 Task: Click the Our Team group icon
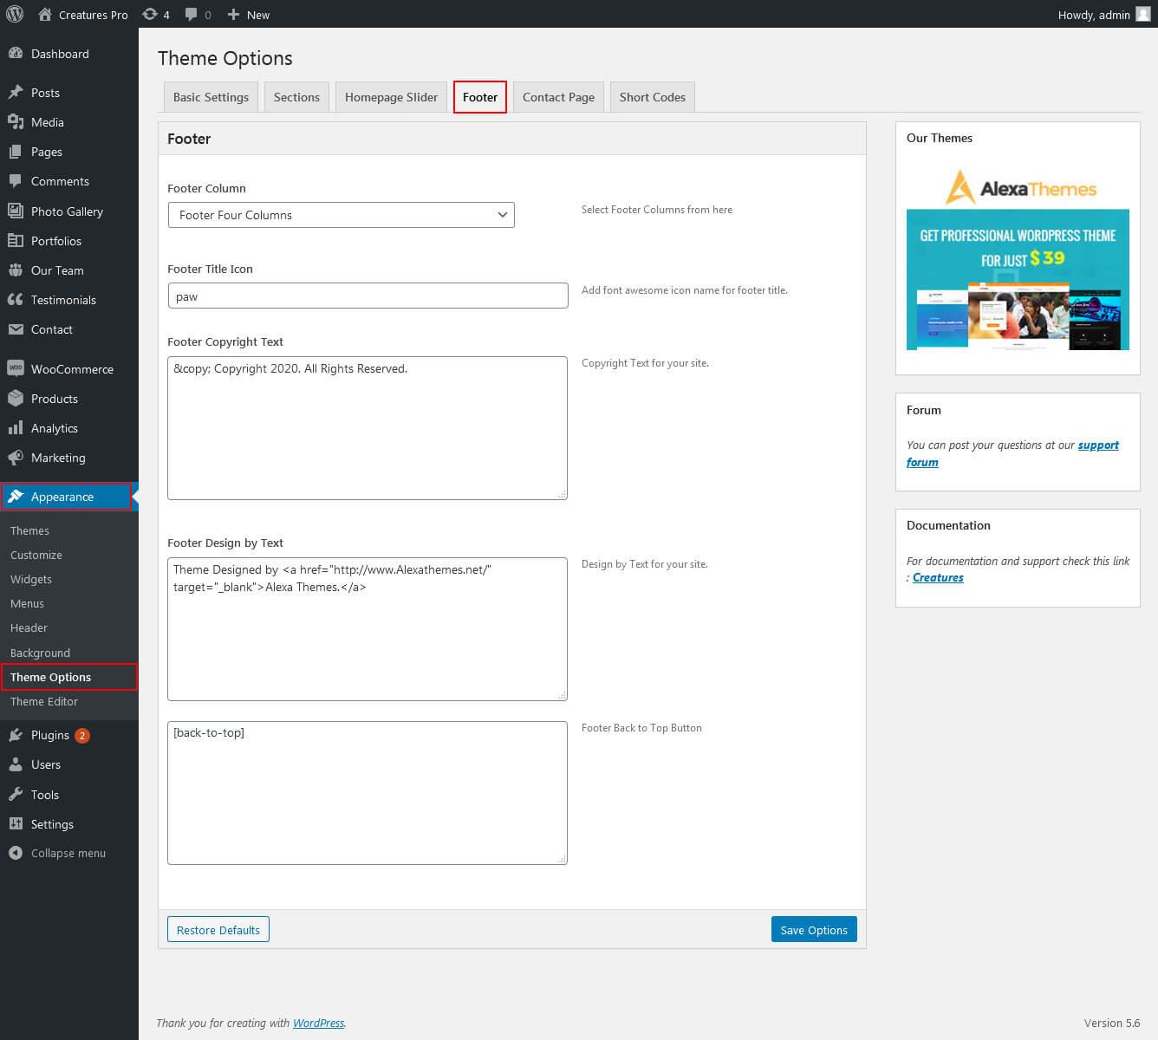(16, 270)
